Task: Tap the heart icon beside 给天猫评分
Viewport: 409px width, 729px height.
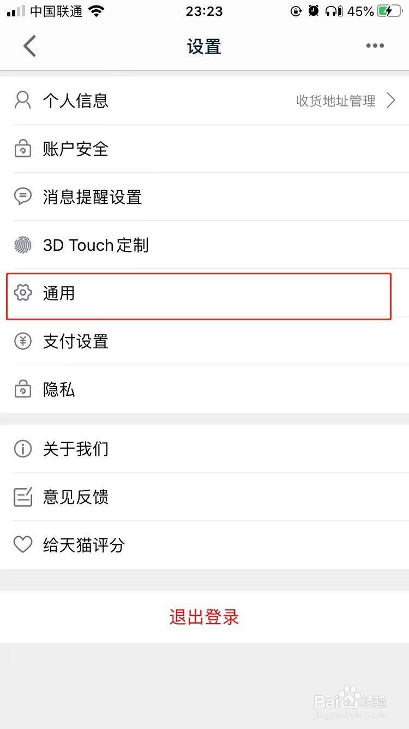Action: 22,545
